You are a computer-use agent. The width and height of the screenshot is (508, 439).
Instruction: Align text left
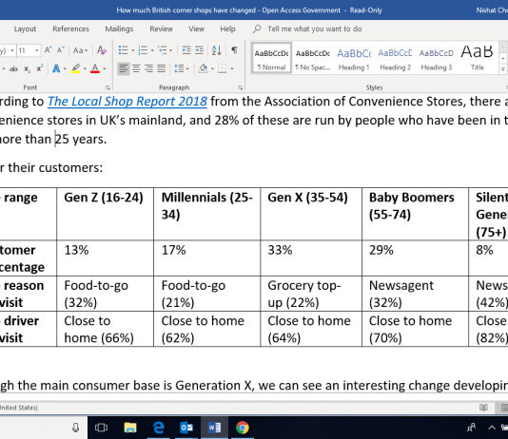tap(123, 68)
